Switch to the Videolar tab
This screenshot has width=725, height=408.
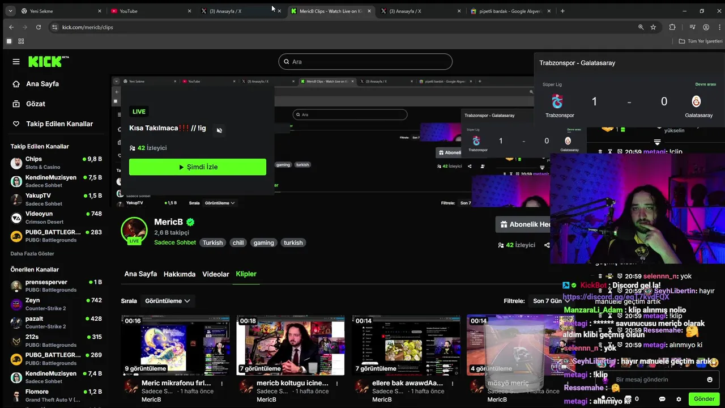click(x=216, y=274)
